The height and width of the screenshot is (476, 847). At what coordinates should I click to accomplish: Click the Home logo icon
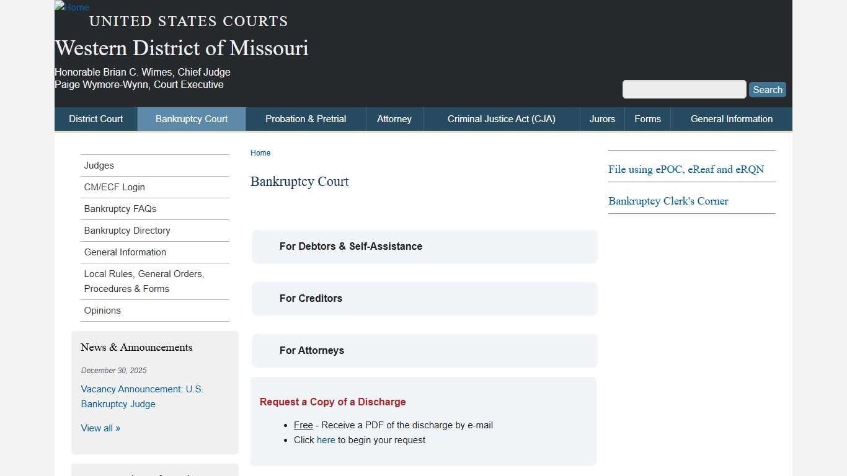tap(71, 7)
